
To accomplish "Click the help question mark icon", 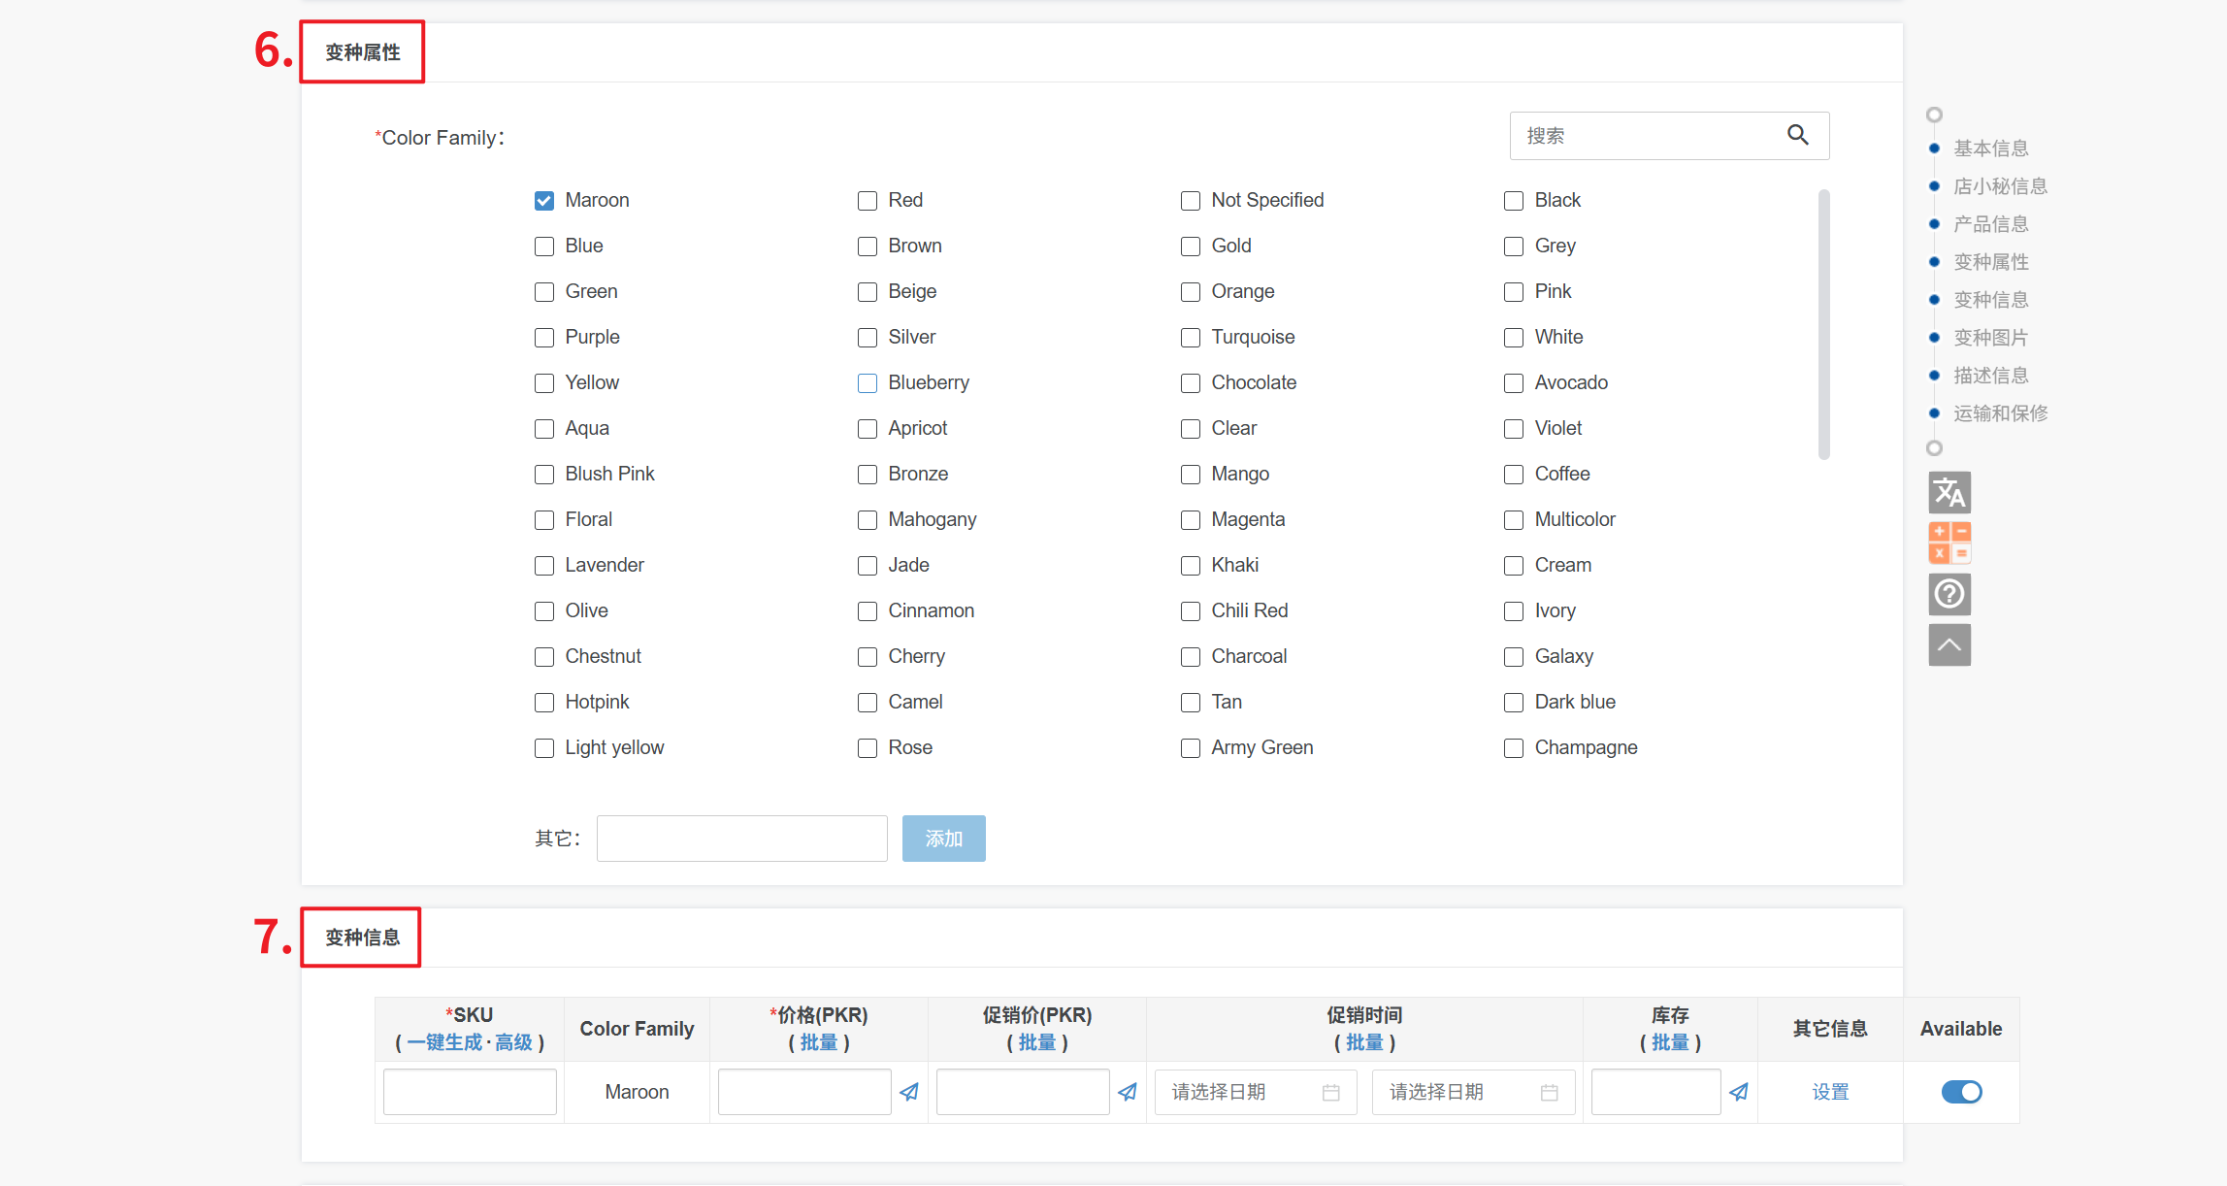I will pos(1949,594).
